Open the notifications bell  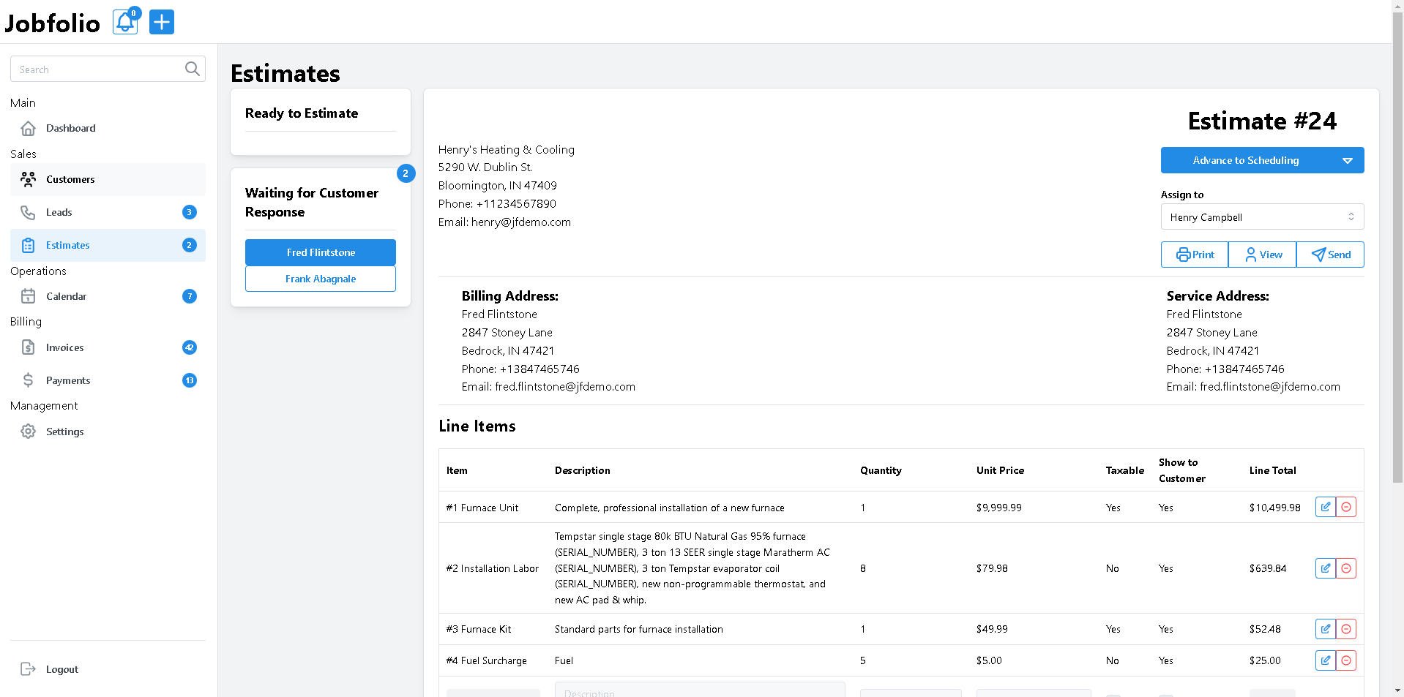tap(125, 22)
